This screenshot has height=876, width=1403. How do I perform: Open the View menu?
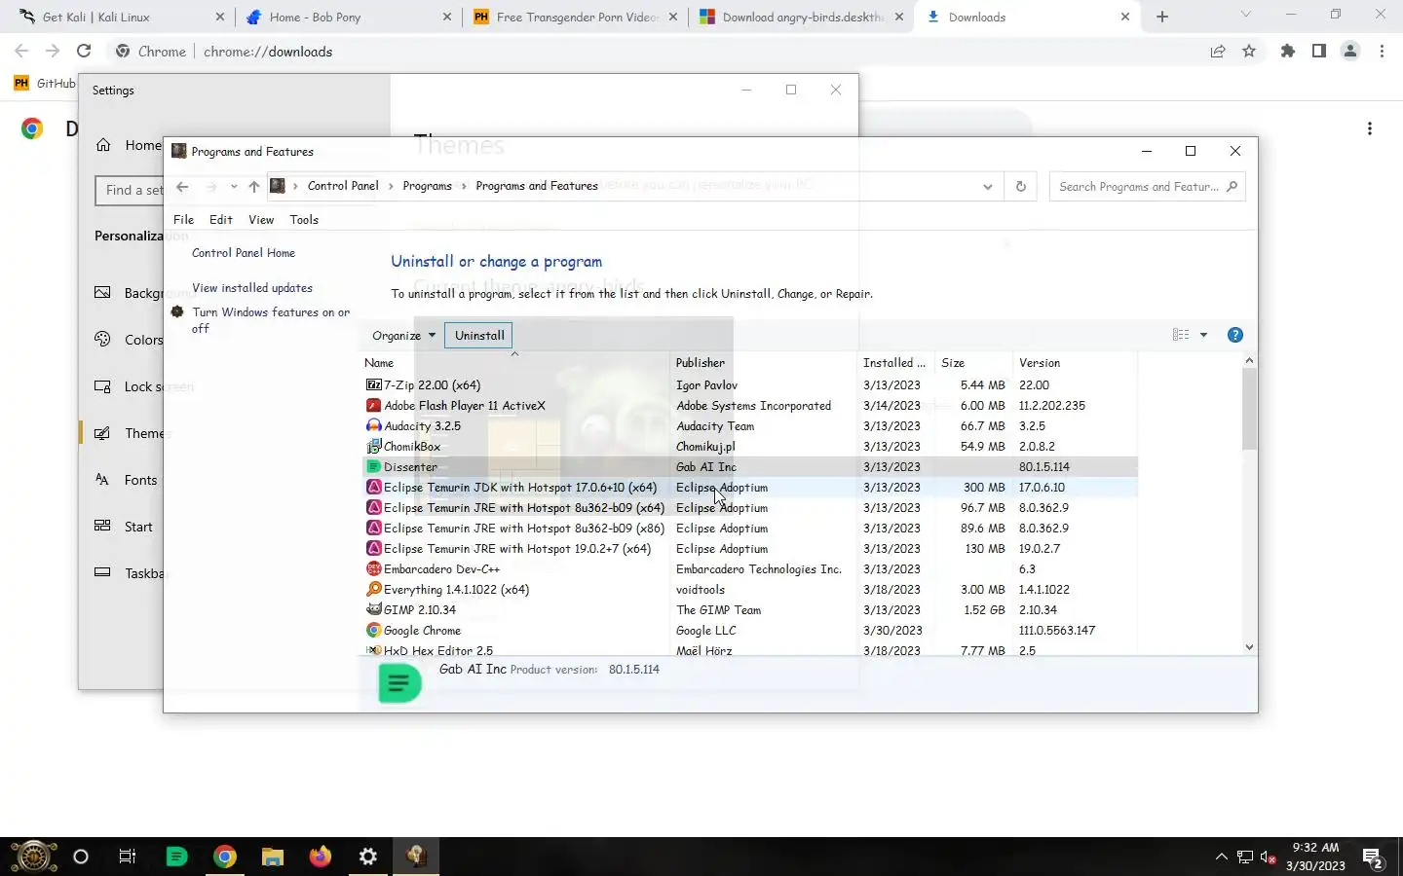261,219
